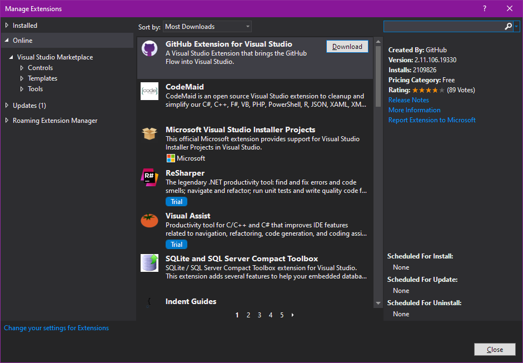Image resolution: width=523 pixels, height=363 pixels.
Task: Collapse the Visual Studio Marketplace node
Action: click(11, 57)
